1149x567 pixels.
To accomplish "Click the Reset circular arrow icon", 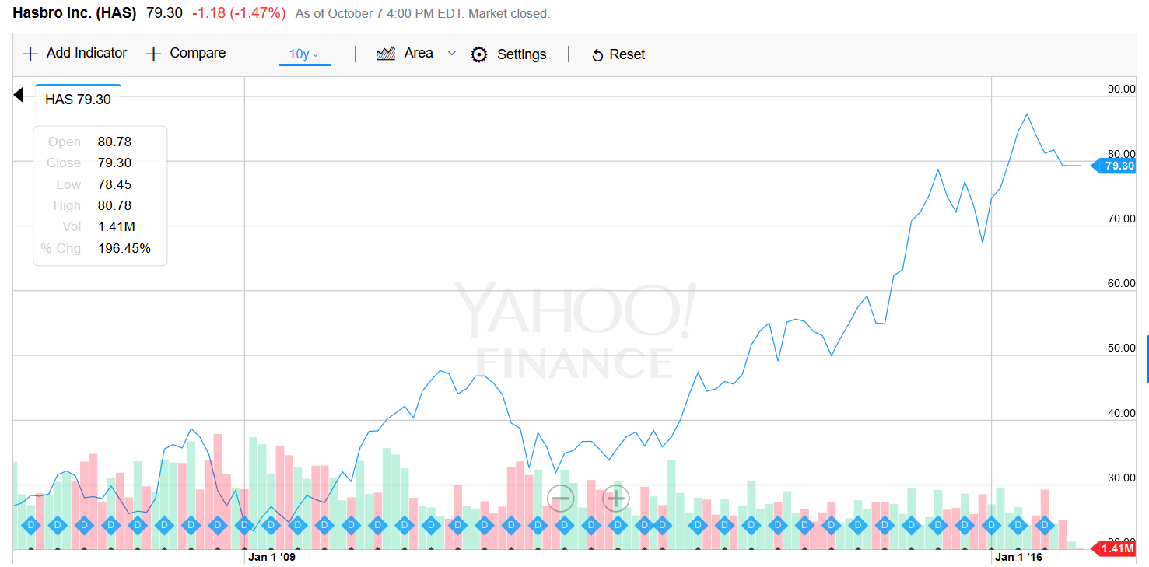I will [597, 55].
